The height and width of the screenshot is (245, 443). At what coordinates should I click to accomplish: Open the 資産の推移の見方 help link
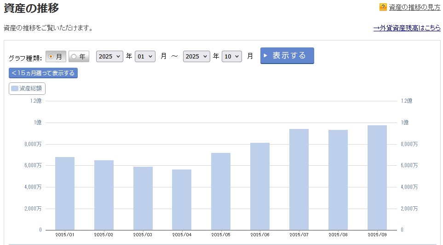[414, 7]
